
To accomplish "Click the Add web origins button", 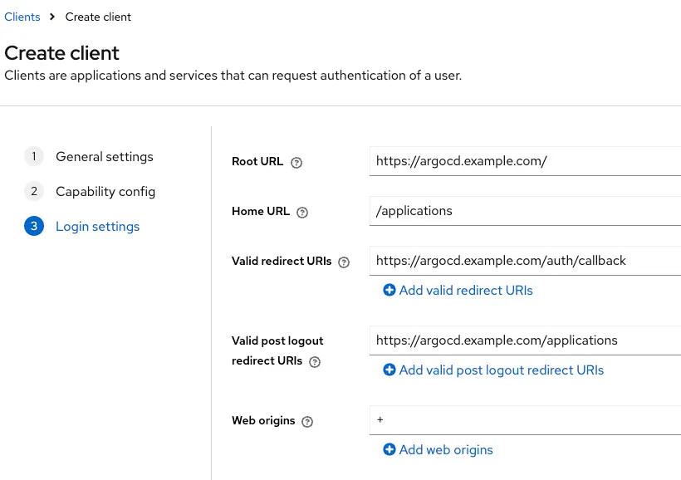I will point(446,450).
